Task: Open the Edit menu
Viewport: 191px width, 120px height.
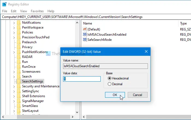Action: tap(14, 11)
